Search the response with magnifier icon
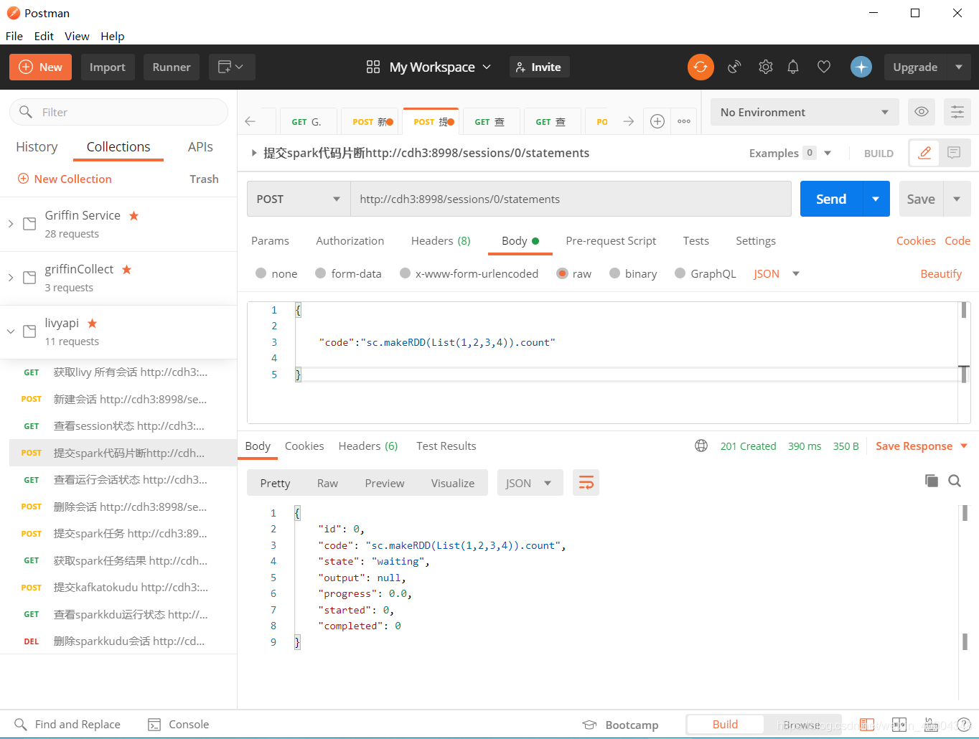 (x=955, y=481)
